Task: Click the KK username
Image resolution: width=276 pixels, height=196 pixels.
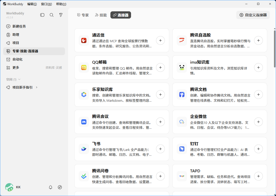Action: pos(18,187)
